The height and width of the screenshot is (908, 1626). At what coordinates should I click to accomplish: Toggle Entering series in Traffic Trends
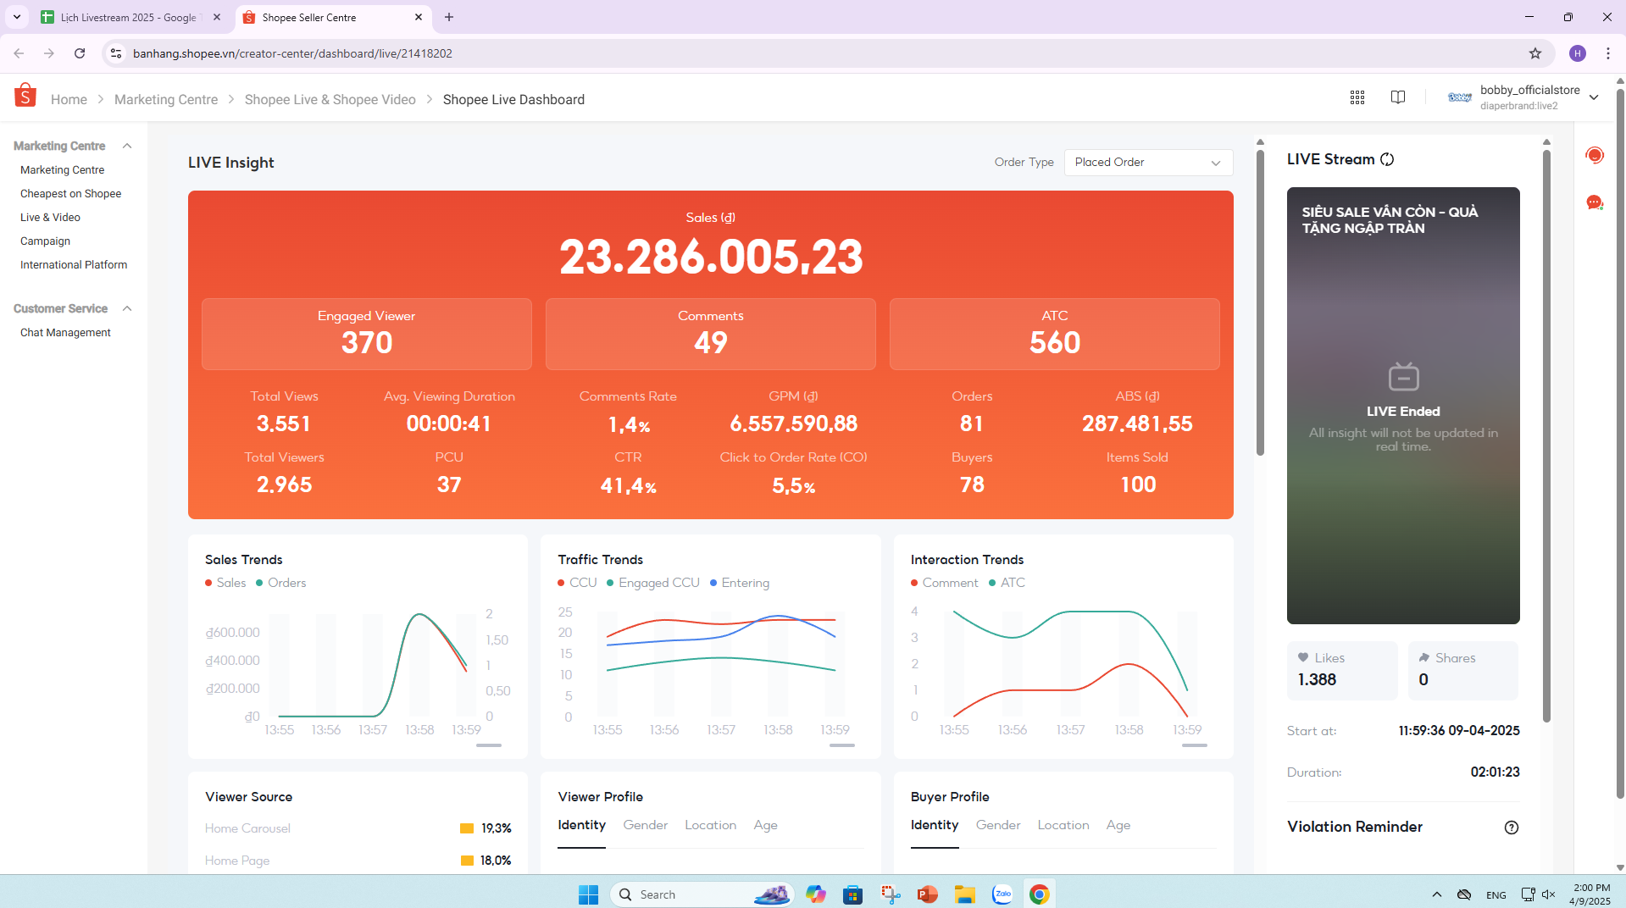click(740, 583)
